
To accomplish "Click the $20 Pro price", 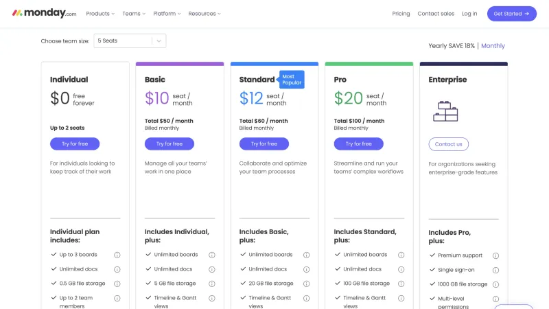I will point(349,98).
